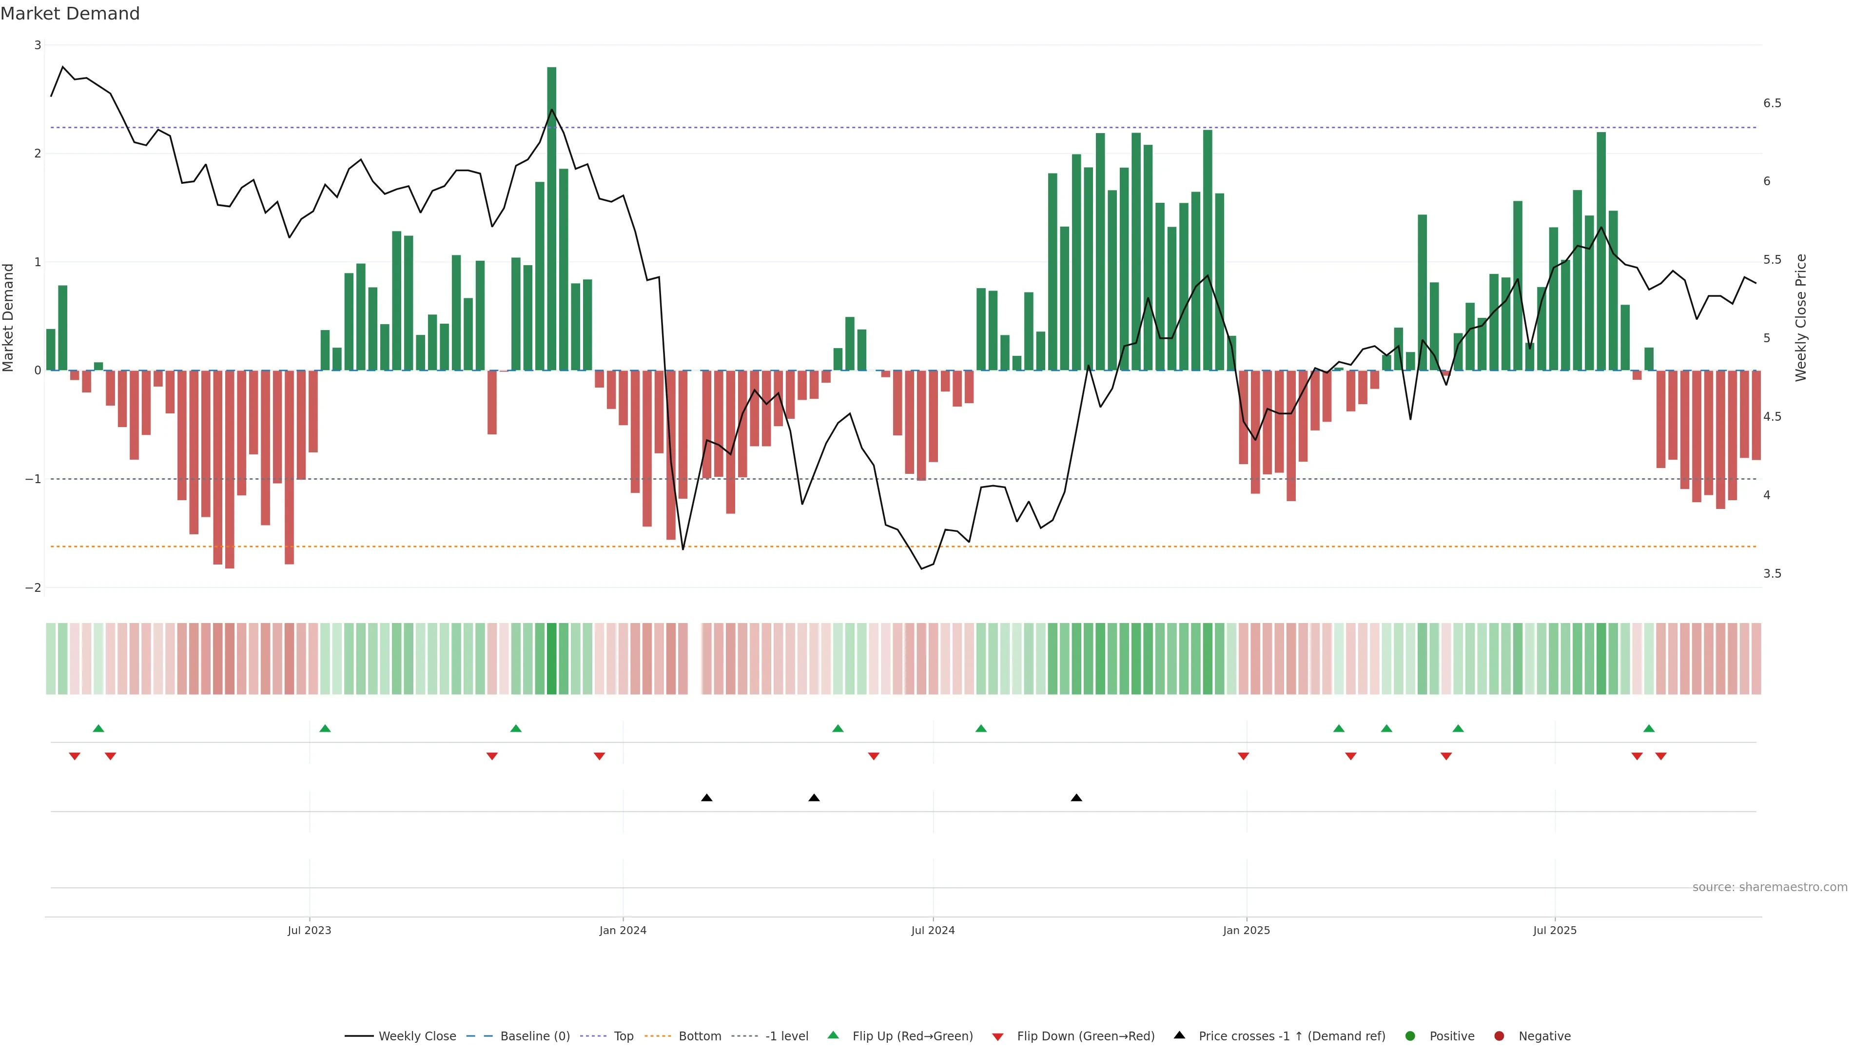Click black Price crosses -1 legend triangle
This screenshot has height=1053, width=1872.
[x=1179, y=1035]
